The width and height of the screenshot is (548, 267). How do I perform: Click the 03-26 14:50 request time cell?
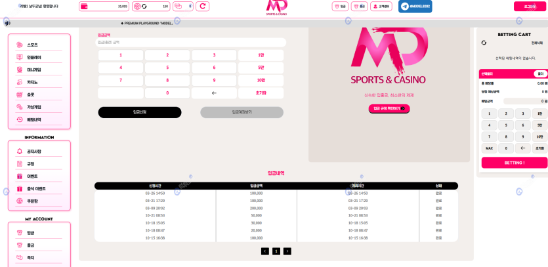[155, 193]
